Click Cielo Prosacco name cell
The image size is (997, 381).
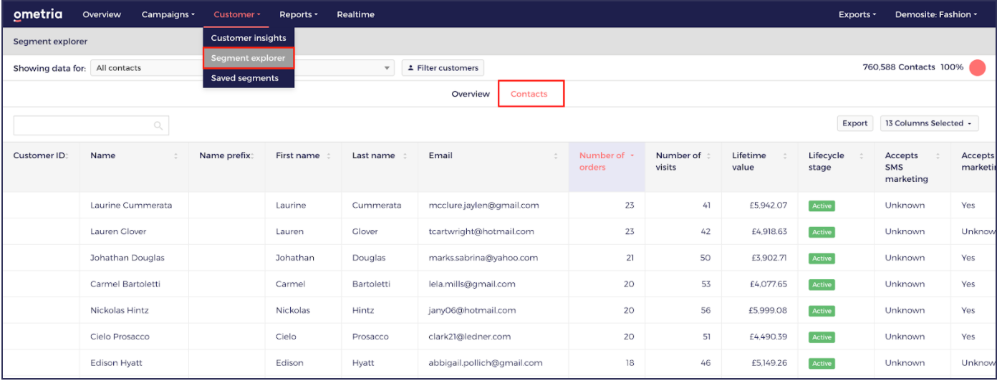coord(120,337)
